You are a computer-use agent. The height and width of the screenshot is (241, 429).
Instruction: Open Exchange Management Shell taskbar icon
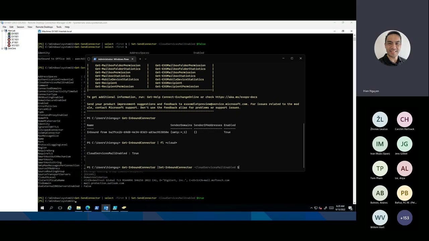(106, 208)
